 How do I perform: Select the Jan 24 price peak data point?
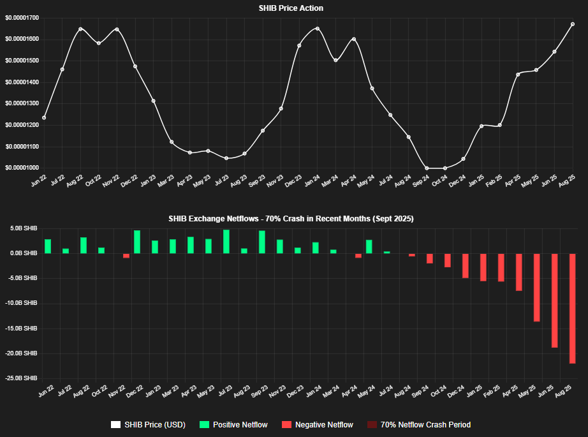(x=318, y=29)
